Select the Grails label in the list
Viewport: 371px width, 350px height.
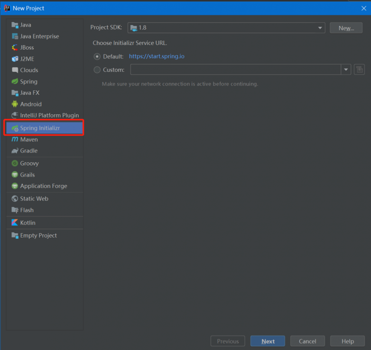(x=27, y=175)
